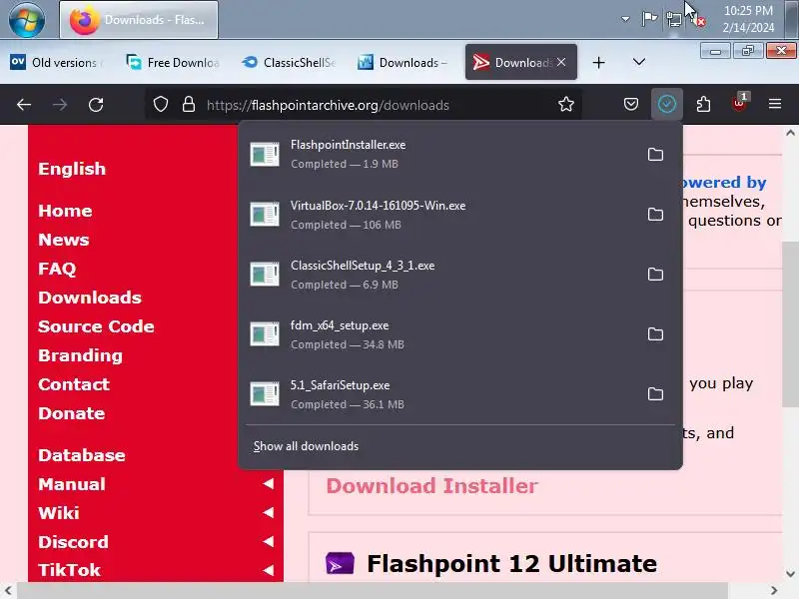Open the Branding sidebar link
The width and height of the screenshot is (799, 599).
click(81, 355)
